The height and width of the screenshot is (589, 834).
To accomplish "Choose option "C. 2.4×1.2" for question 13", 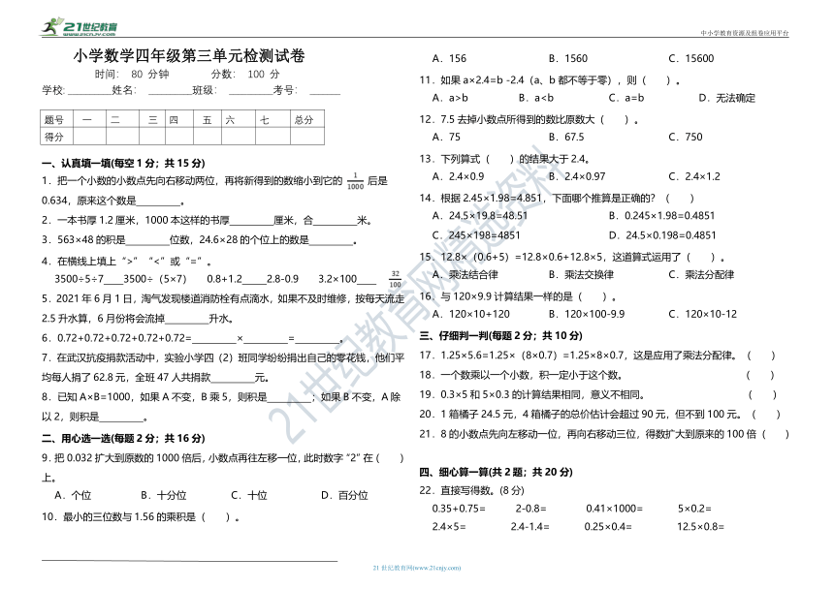I will coord(694,176).
